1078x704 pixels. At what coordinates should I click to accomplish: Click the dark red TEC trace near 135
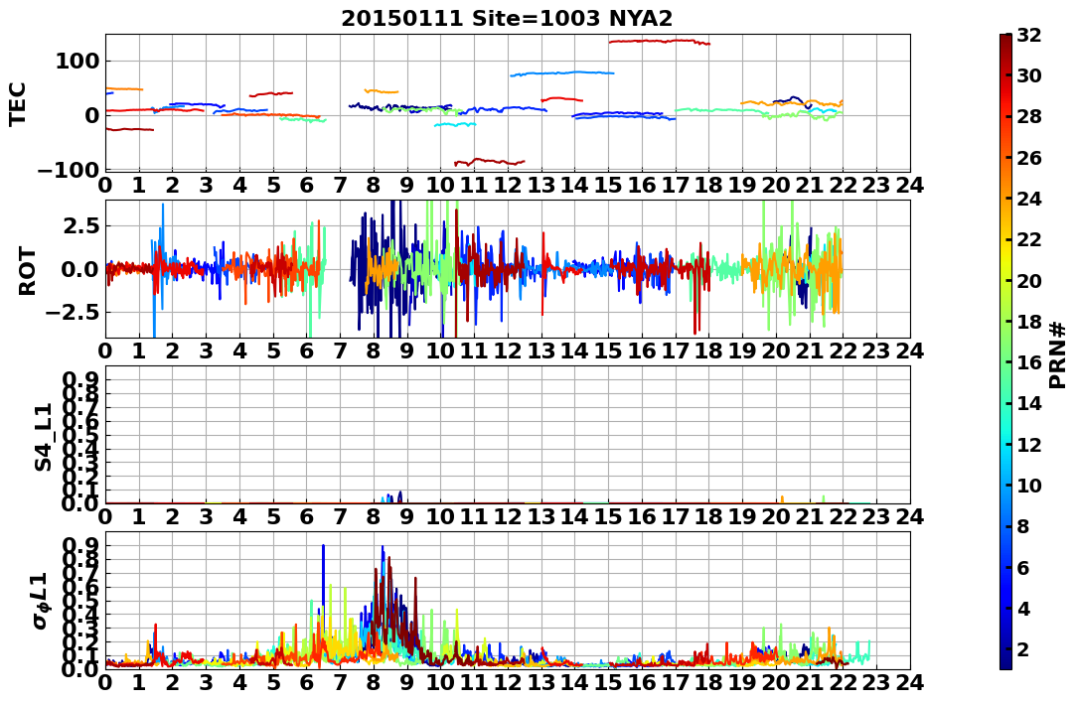(x=659, y=42)
